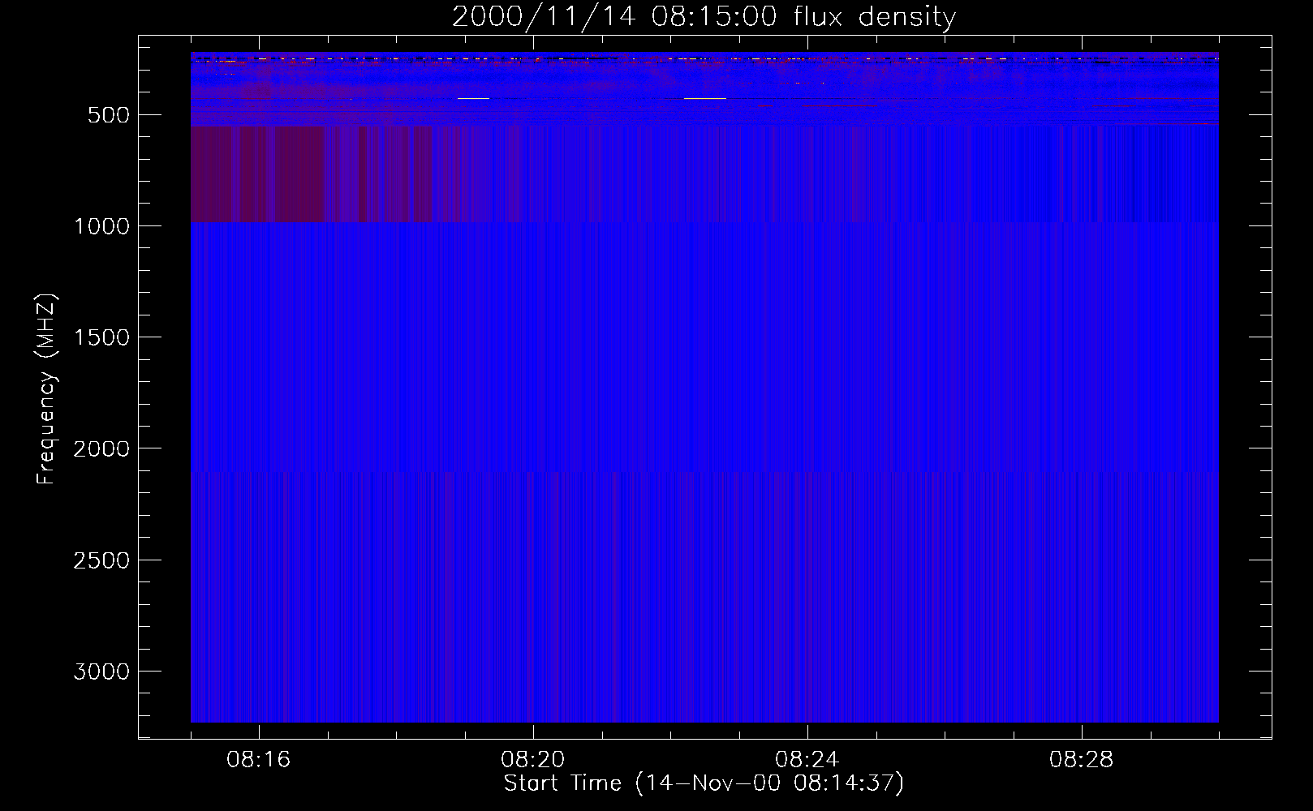The width and height of the screenshot is (1313, 811).
Task: Click the 08:24 time tick label
Action: (807, 760)
